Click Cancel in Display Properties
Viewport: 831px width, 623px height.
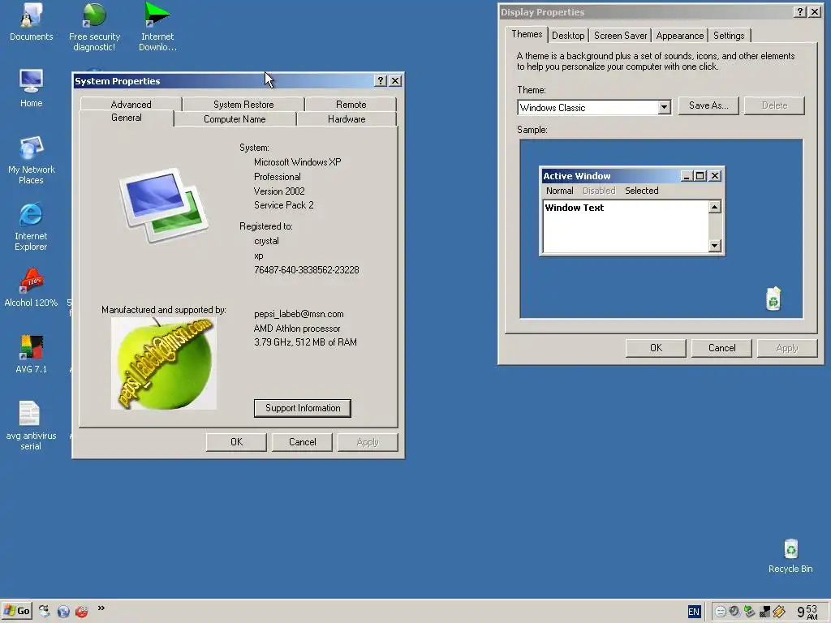pos(721,348)
